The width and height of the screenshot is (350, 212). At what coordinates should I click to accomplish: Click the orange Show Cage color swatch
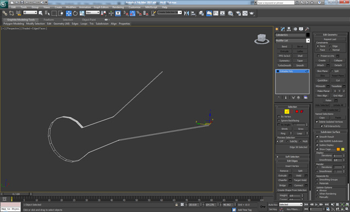[x=338, y=149]
